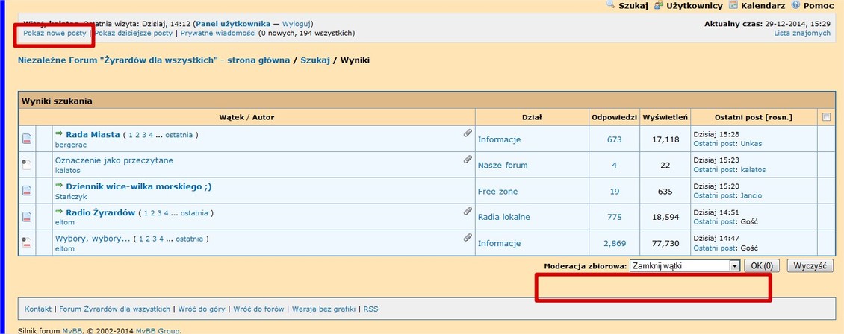The width and height of the screenshot is (844, 334).
Task: Go to forum strona główna breadcrumb
Action: [x=154, y=60]
